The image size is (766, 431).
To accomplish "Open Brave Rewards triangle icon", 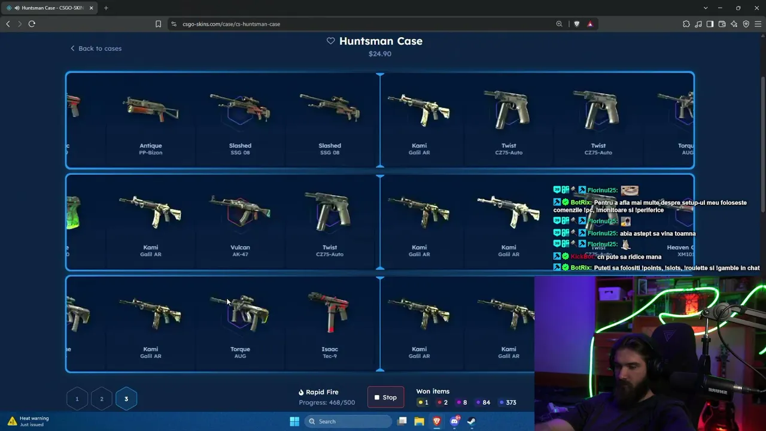I will (x=590, y=24).
